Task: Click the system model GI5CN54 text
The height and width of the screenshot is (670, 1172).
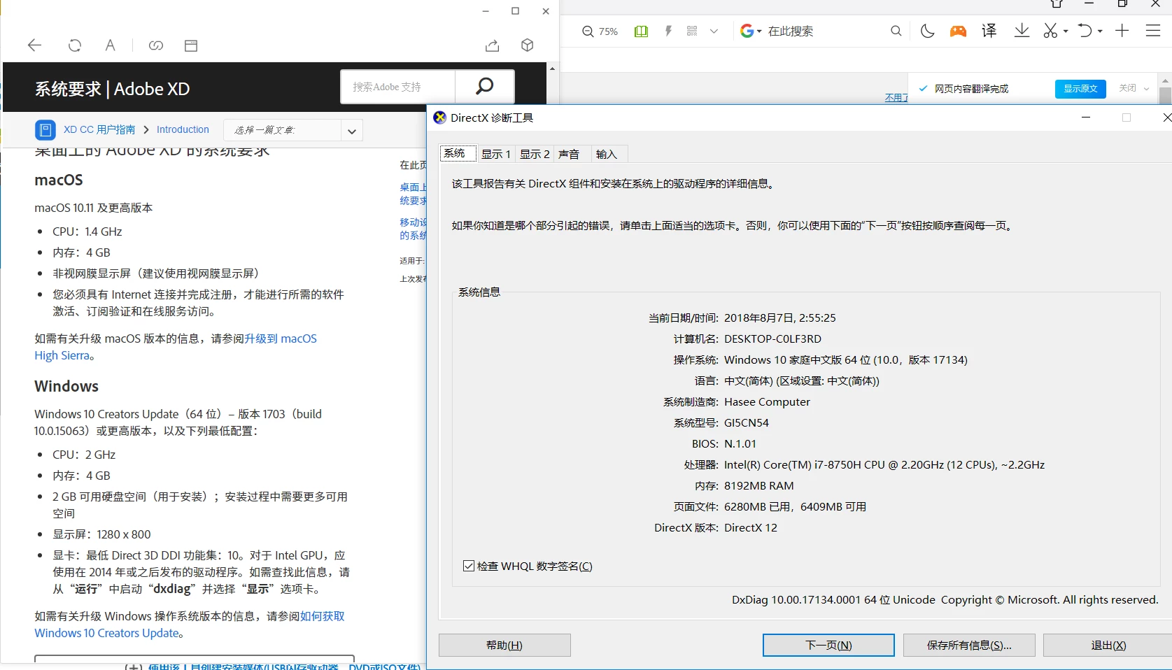Action: tap(747, 422)
